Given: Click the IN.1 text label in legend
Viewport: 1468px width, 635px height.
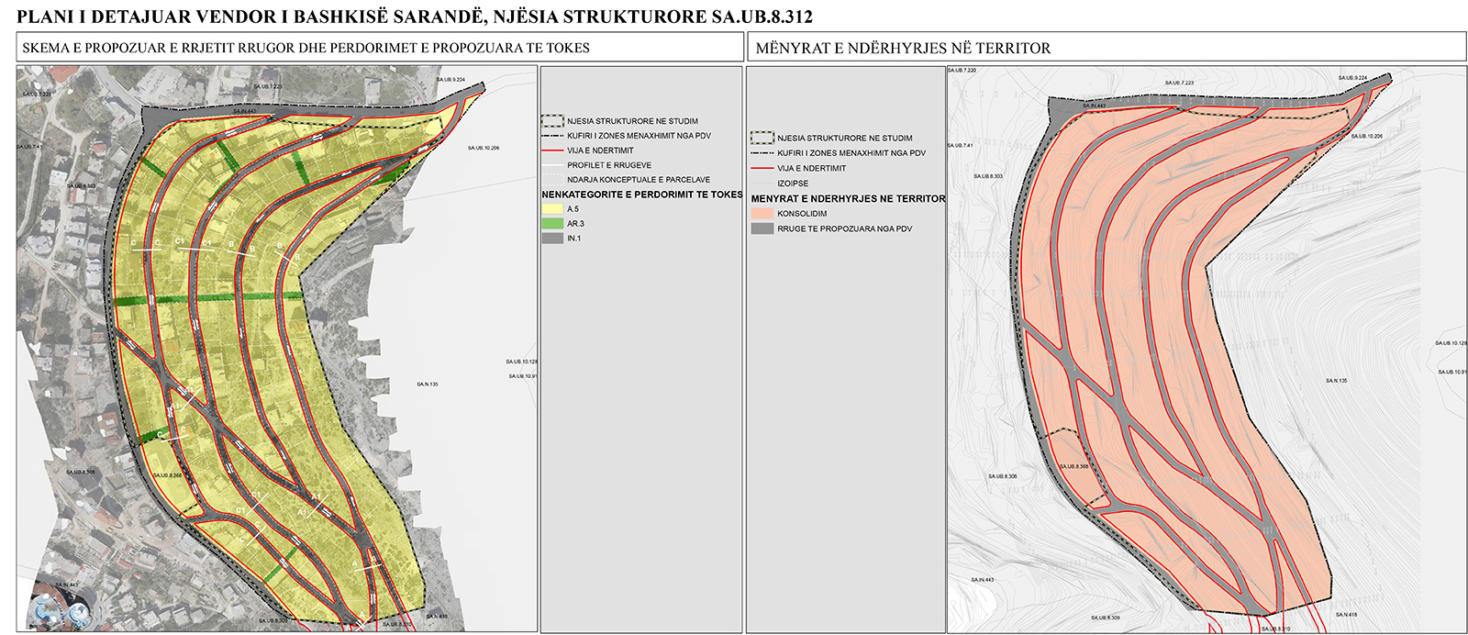Looking at the screenshot, I should point(573,239).
